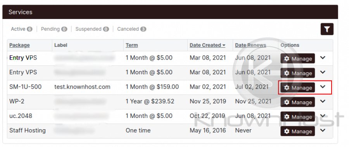349x147 pixels.
Task: Expand options chevron for first Entry VPS
Action: coord(323,58)
